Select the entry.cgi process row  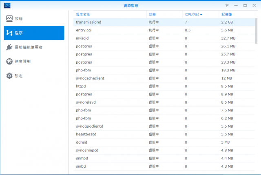click(x=164, y=30)
